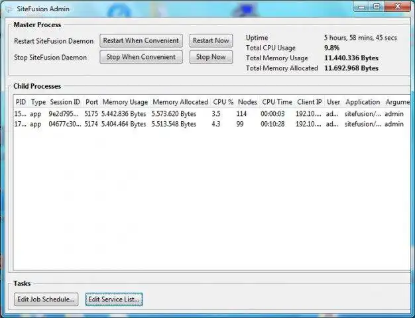This screenshot has height=318, width=415.
Task: Click Total Memory Usage 11.440.336 Bytes
Action: click(351, 58)
